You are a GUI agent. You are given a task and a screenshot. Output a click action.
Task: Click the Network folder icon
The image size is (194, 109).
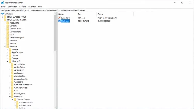pos(8,41)
